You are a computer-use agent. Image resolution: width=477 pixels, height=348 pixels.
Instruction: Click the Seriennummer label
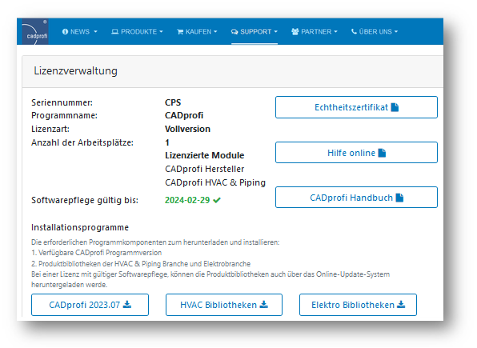click(x=62, y=102)
